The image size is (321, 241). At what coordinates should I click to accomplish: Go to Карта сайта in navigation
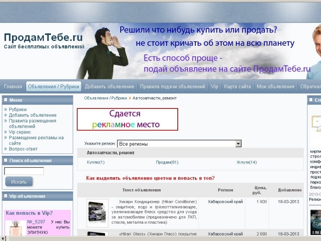238,86
